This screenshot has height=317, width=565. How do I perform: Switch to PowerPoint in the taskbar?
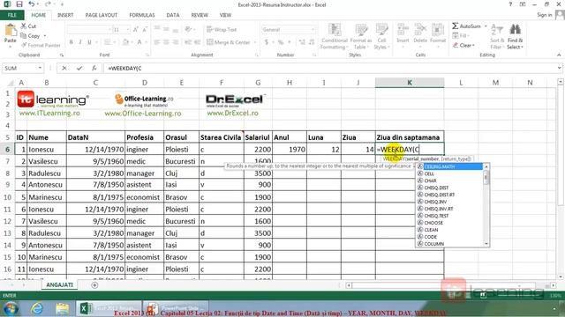pos(175,308)
